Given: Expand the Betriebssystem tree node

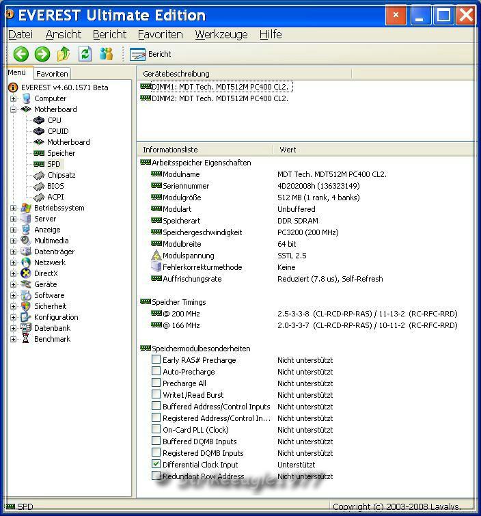Looking at the screenshot, I should tap(13, 208).
